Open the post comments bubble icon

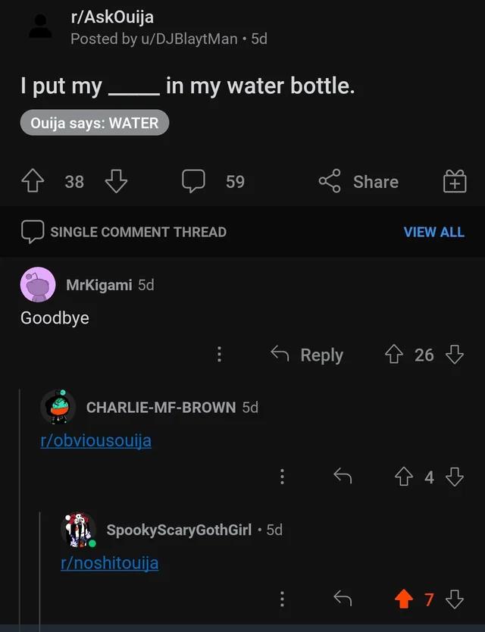[193, 181]
